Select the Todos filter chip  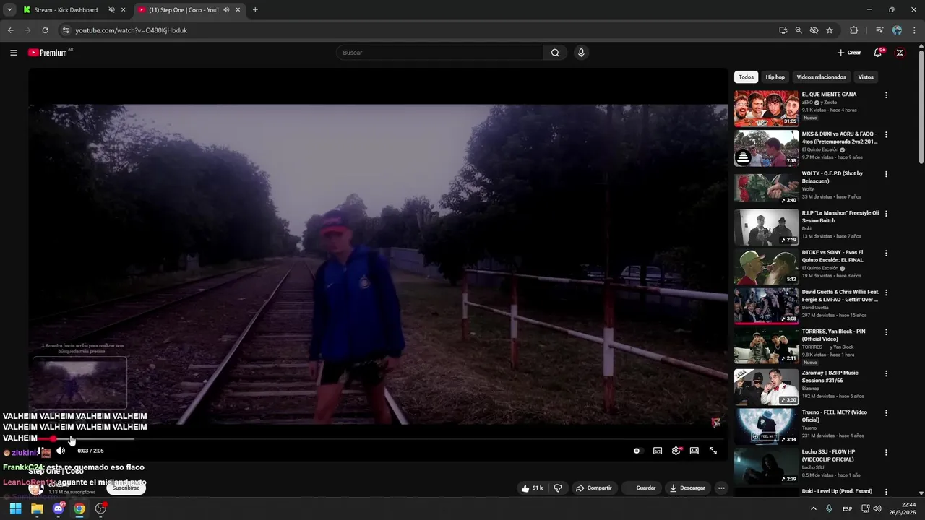pyautogui.click(x=746, y=77)
